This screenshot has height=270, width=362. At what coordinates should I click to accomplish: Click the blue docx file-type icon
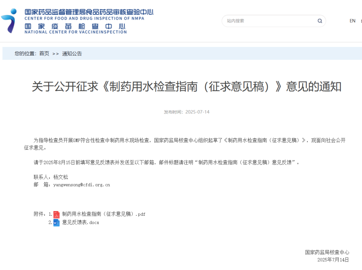coord(57,222)
